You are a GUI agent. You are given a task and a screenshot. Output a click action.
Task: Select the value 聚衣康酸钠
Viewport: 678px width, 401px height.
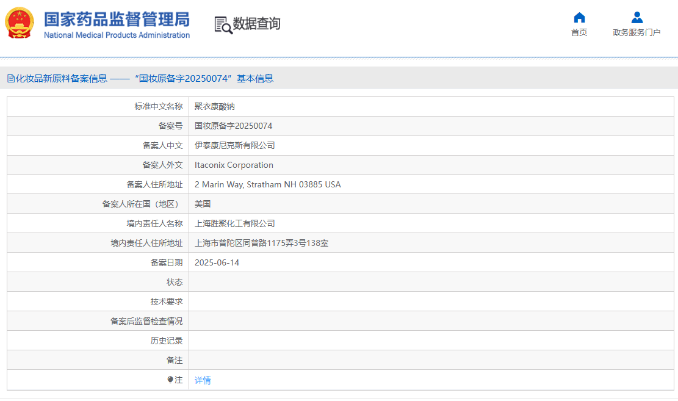point(214,106)
